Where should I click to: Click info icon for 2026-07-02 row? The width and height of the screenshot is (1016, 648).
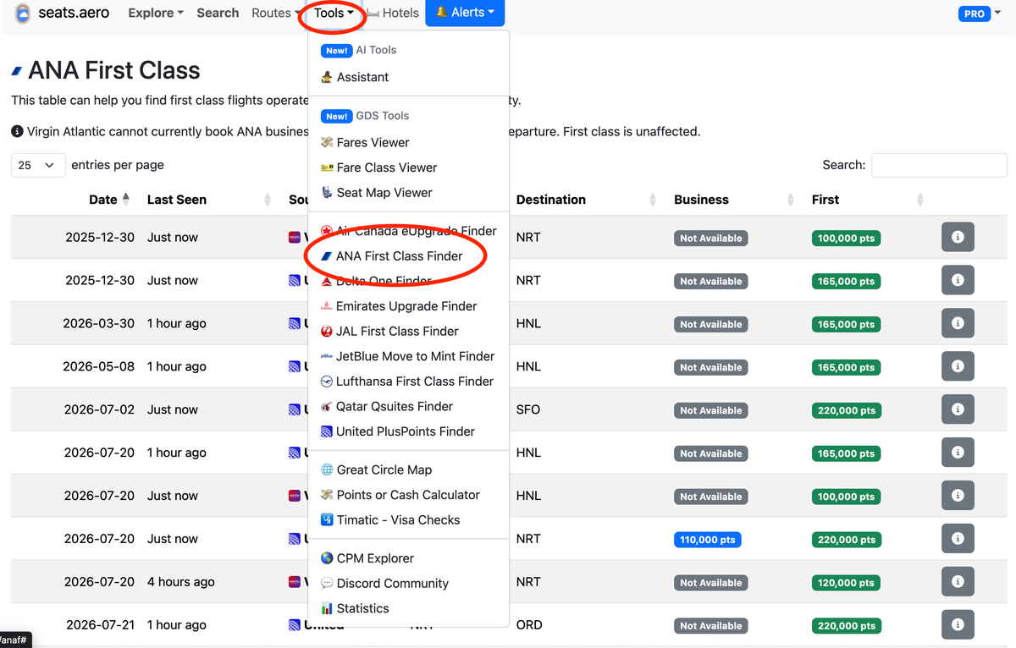point(958,409)
